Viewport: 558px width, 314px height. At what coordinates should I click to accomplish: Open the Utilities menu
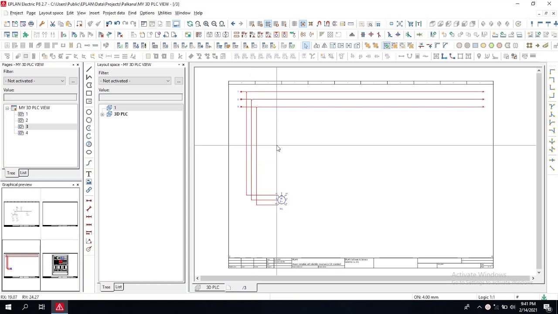(x=165, y=13)
